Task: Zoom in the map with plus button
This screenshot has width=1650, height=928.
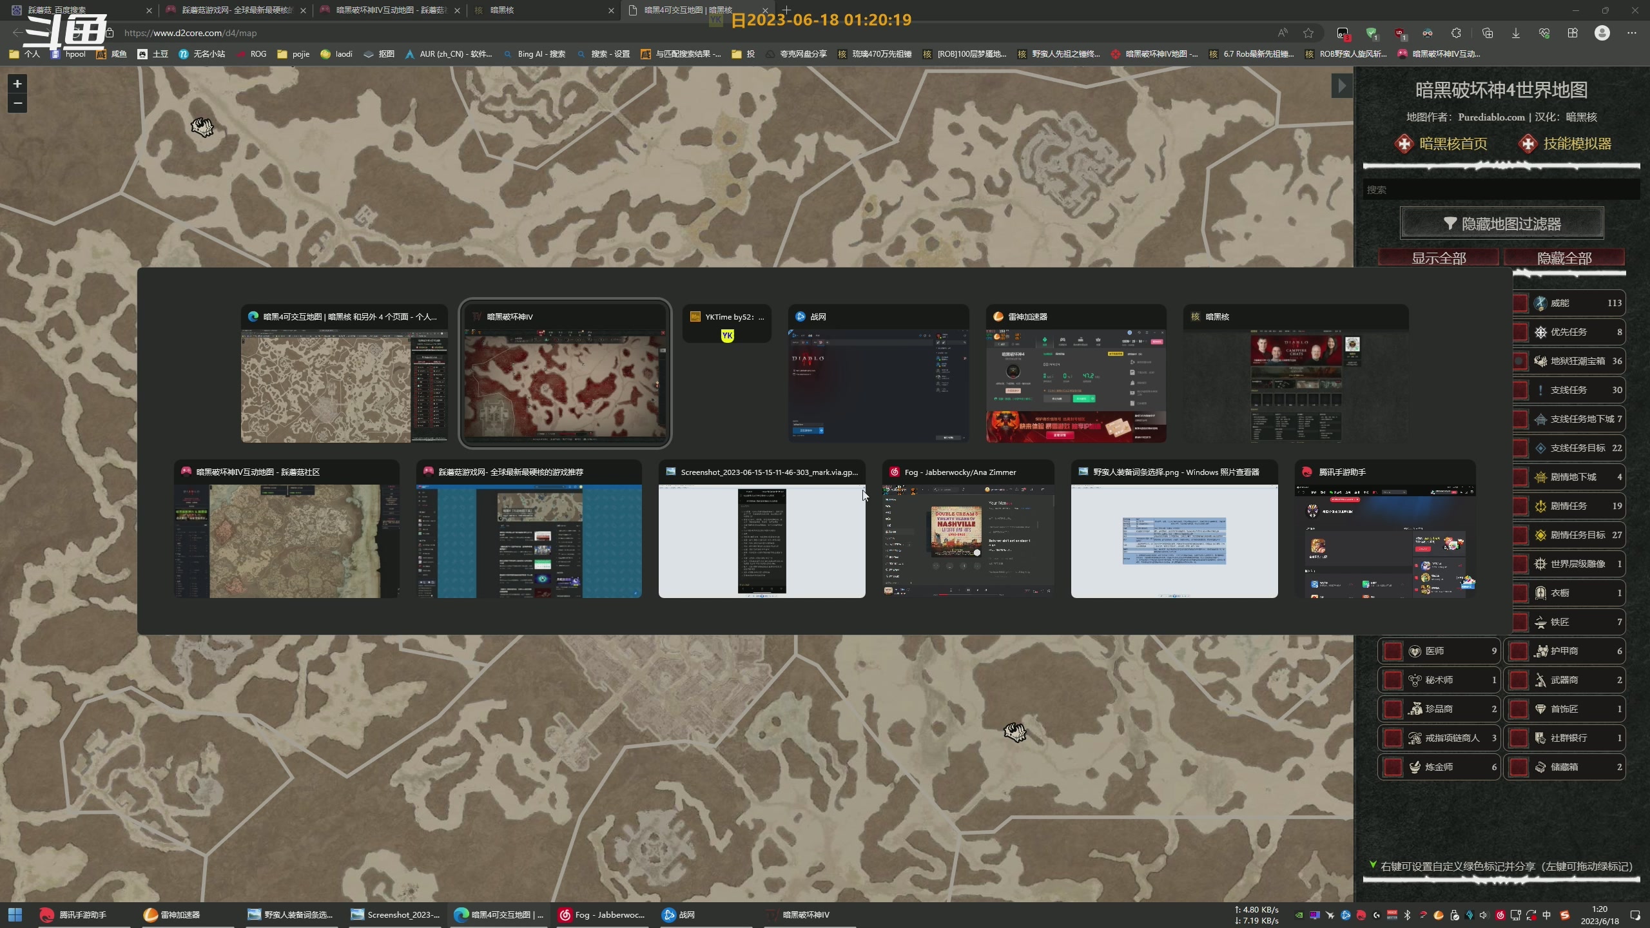Action: coord(17,84)
